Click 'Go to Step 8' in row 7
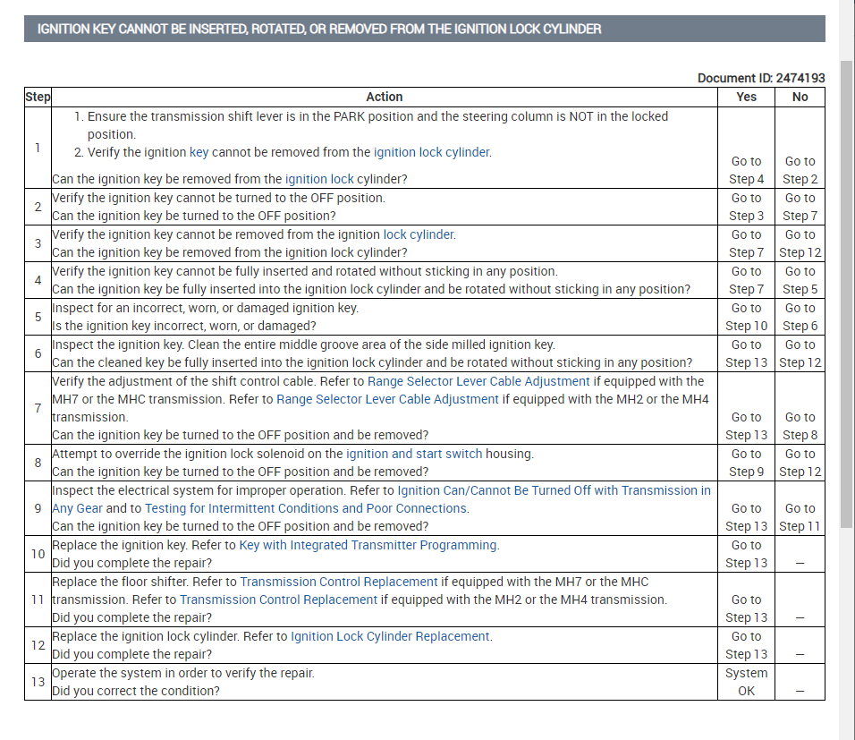 [800, 426]
